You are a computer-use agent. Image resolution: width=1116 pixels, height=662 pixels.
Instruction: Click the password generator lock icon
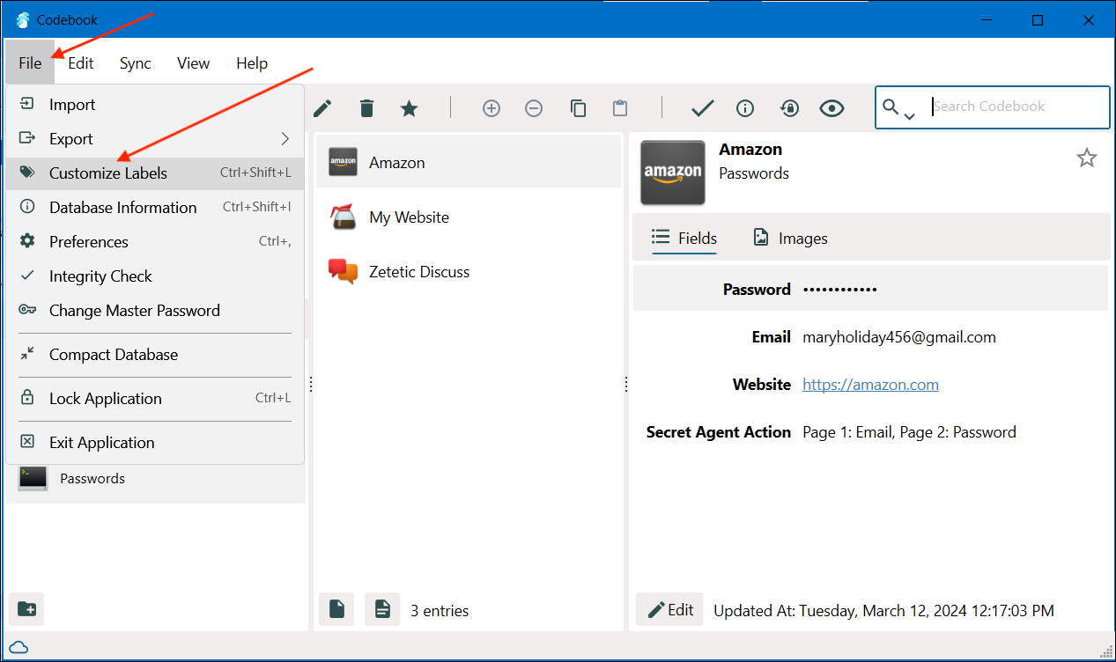pos(789,108)
